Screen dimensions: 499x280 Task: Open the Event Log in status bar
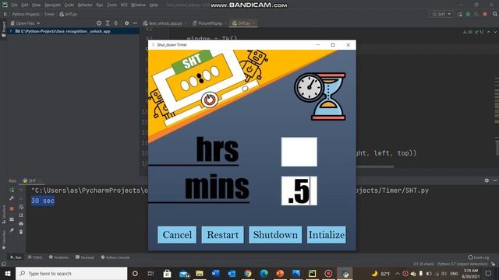tap(479, 257)
